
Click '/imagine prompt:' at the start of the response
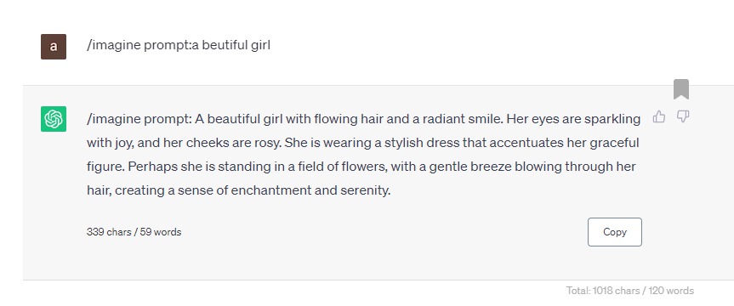coord(139,119)
